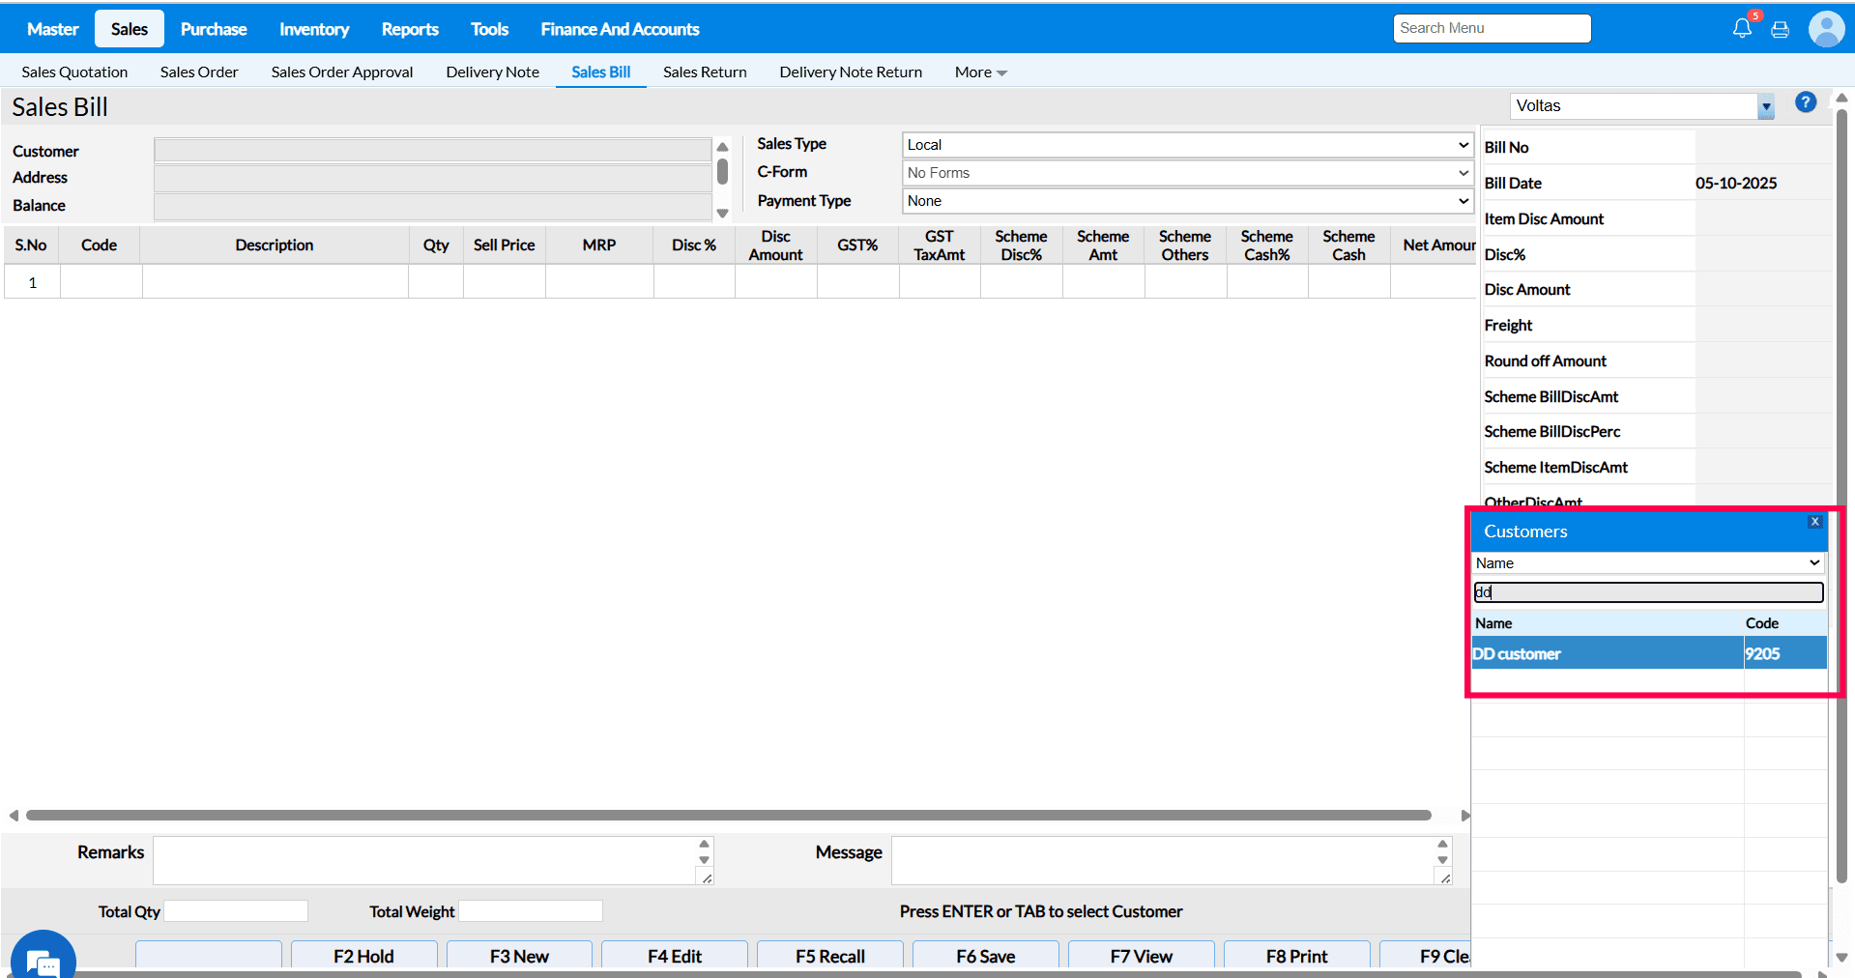The image size is (1855, 978).
Task: Open the notifications bell icon
Action: tap(1741, 28)
